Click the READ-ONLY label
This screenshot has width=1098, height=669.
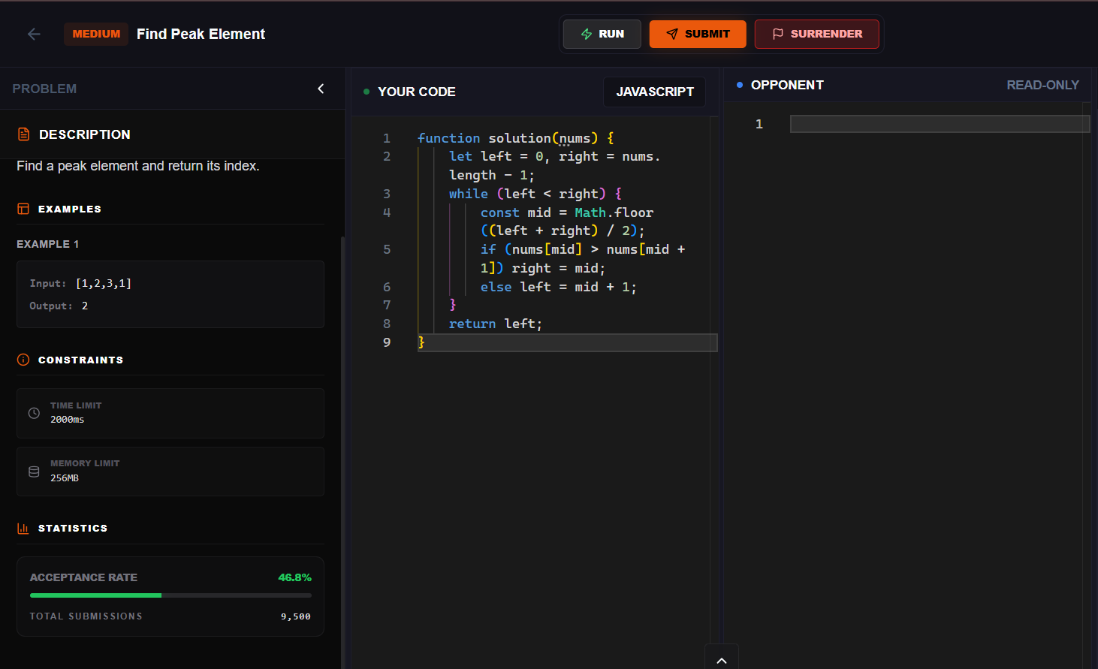pyautogui.click(x=1042, y=85)
